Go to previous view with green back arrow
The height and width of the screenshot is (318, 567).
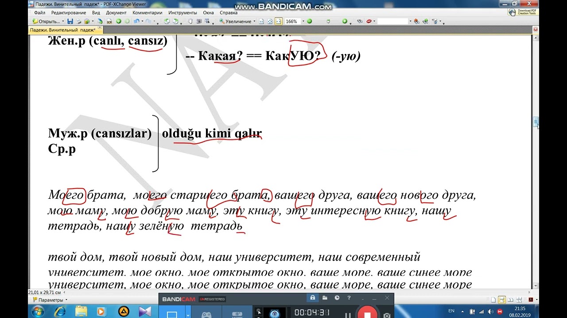(119, 21)
